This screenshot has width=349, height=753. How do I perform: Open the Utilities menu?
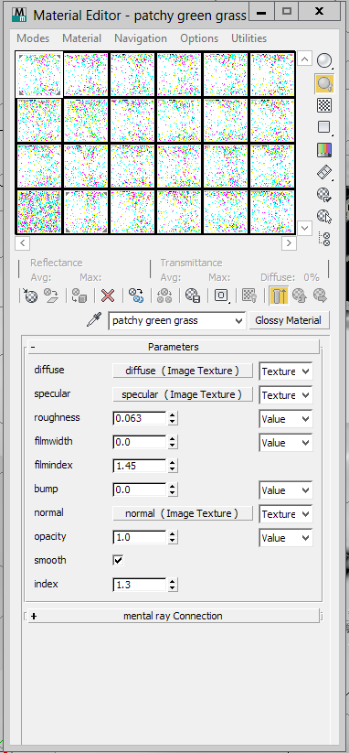pos(249,38)
